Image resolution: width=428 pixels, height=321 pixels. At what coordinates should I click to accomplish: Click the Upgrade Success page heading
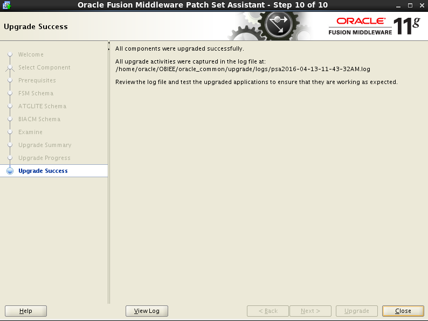click(x=36, y=27)
